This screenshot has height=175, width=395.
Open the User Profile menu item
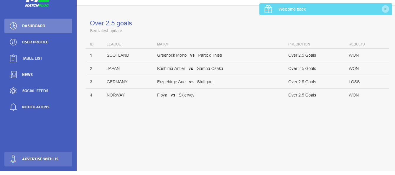coord(38,42)
